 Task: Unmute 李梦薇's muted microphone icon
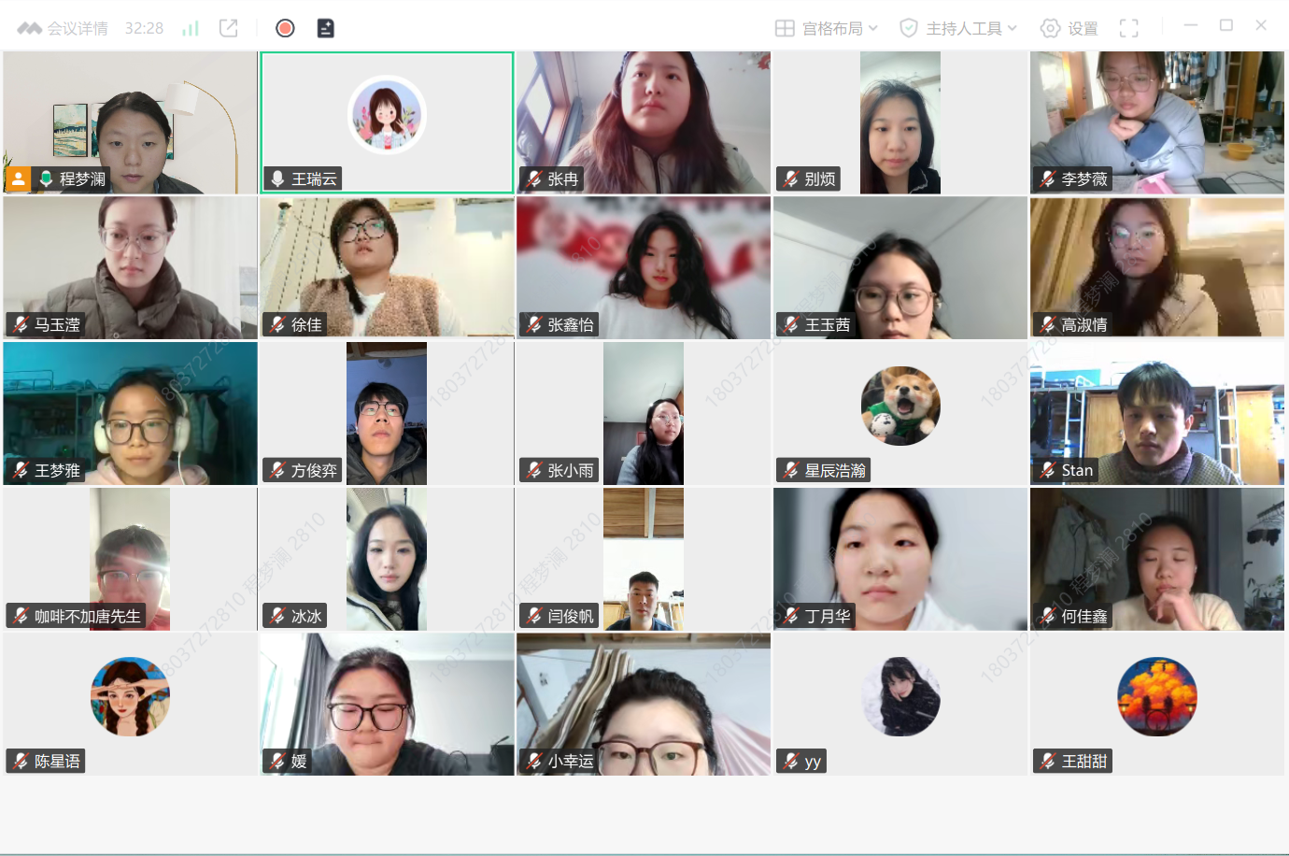coord(1048,178)
